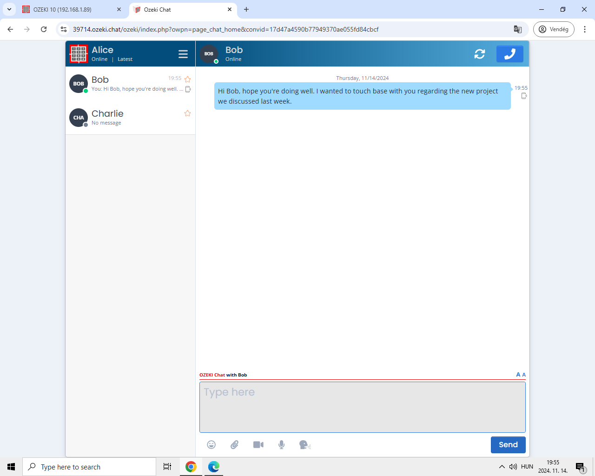
Task: Record a video message with the camera icon
Action: point(258,445)
